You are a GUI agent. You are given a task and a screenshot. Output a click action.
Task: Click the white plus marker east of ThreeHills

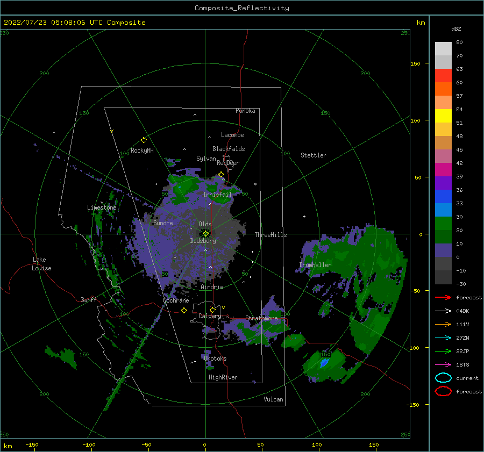click(304, 216)
